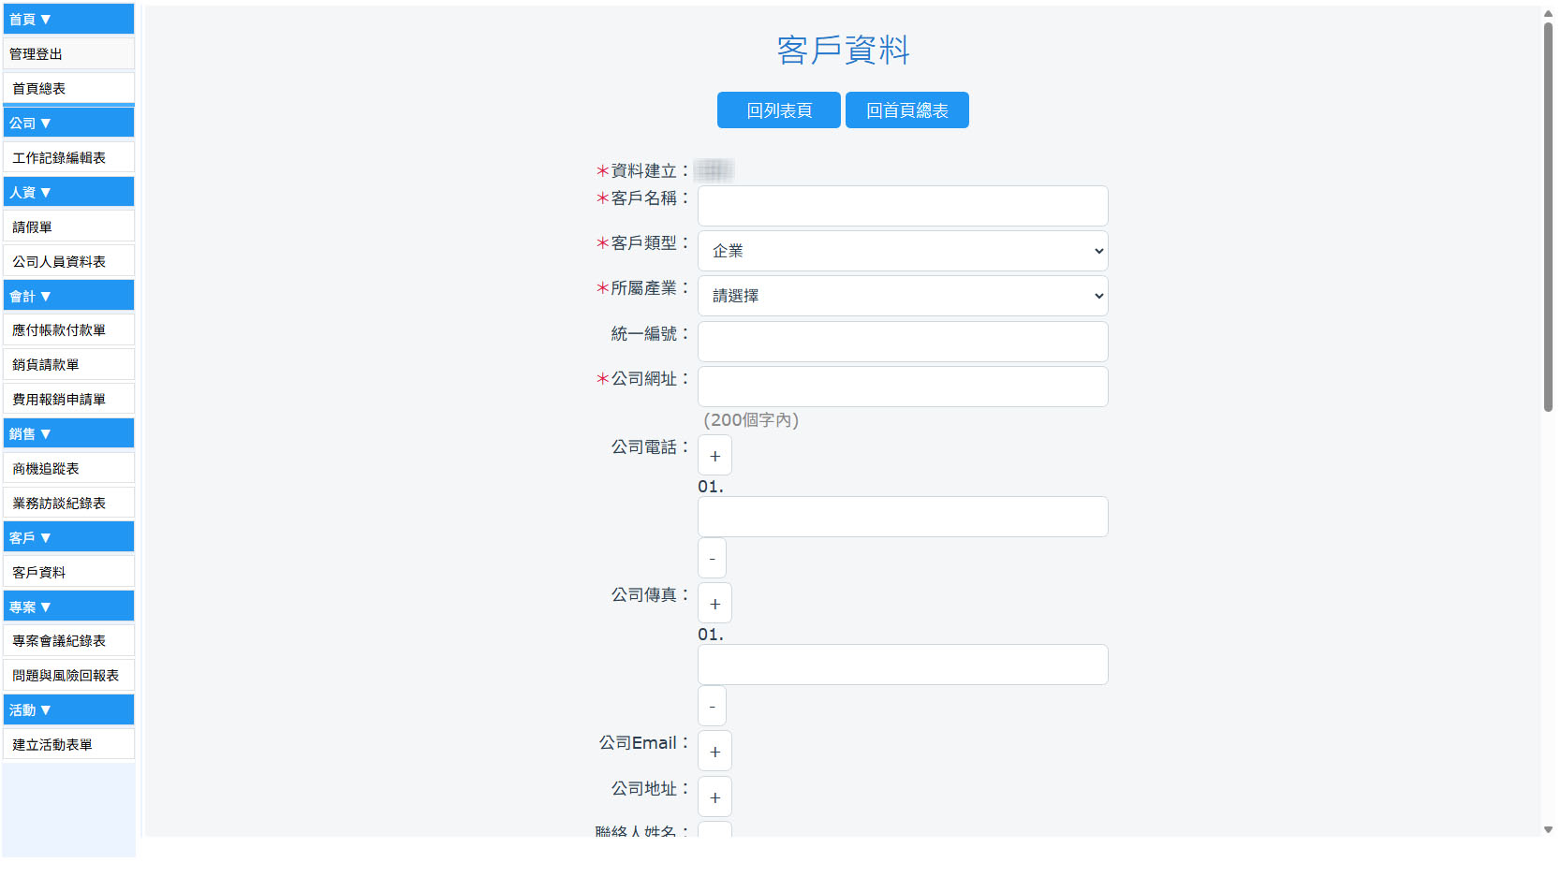Select 客戶資料 in the sidebar
This screenshot has width=1561, height=877.
click(68, 572)
